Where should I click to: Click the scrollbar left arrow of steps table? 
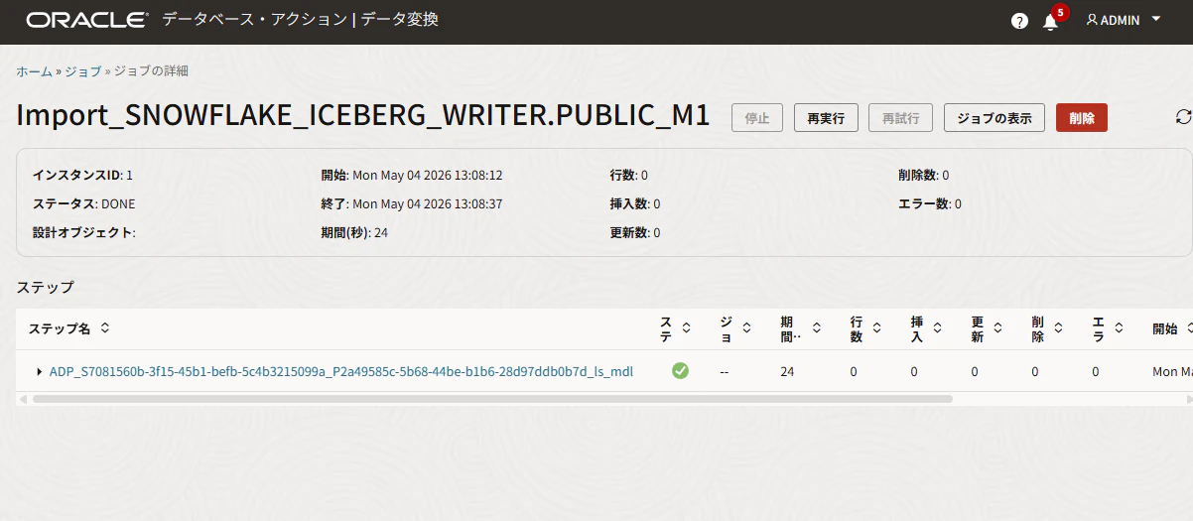point(23,399)
